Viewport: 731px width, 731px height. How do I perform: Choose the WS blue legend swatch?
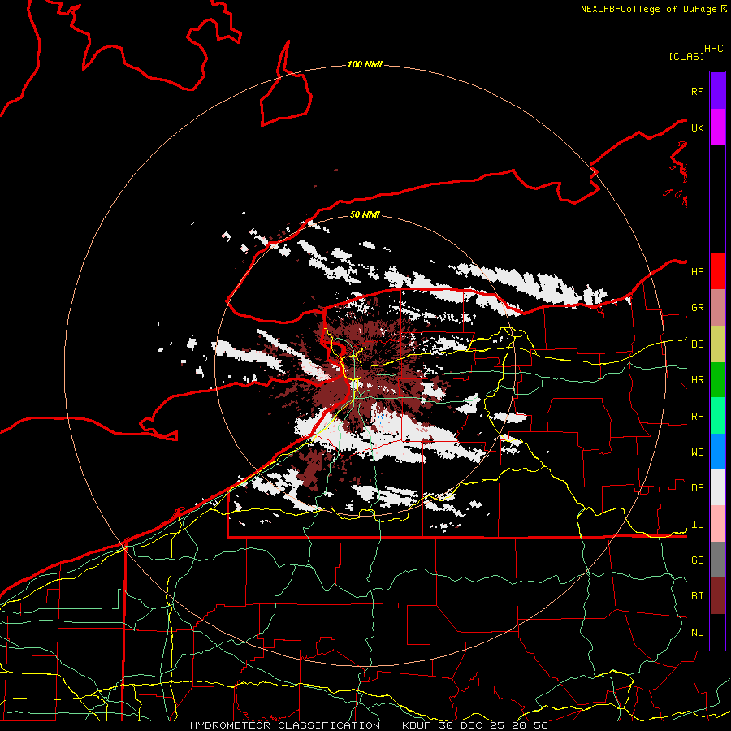click(x=717, y=452)
